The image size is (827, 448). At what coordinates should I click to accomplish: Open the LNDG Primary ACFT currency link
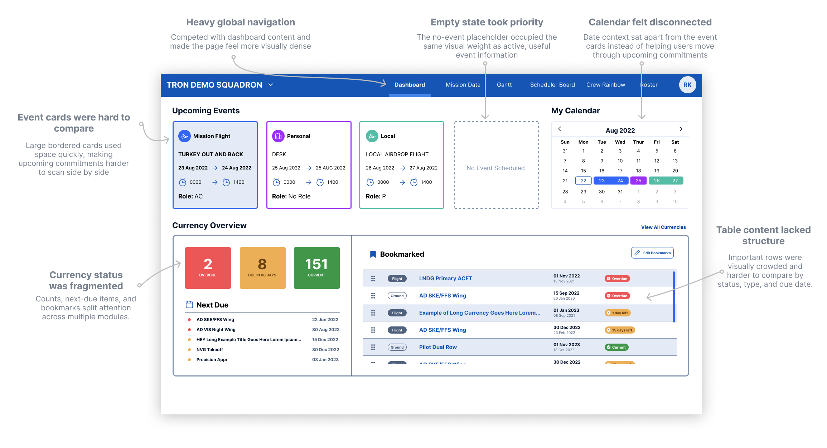[445, 279]
